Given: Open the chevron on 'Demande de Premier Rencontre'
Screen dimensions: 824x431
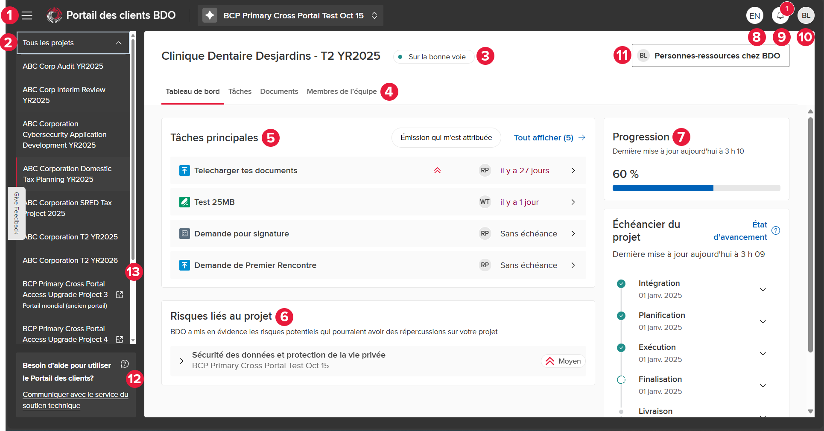Looking at the screenshot, I should pos(573,265).
